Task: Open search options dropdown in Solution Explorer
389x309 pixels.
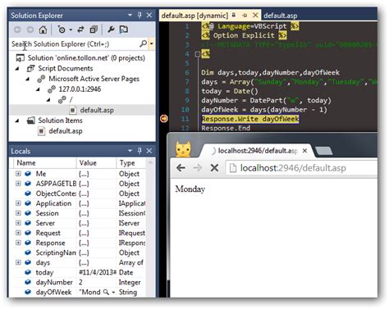Action: click(151, 43)
